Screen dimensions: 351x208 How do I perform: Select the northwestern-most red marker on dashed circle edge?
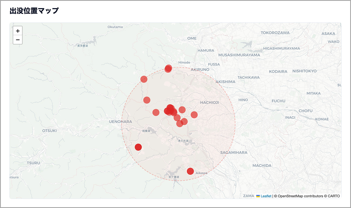[144, 79]
